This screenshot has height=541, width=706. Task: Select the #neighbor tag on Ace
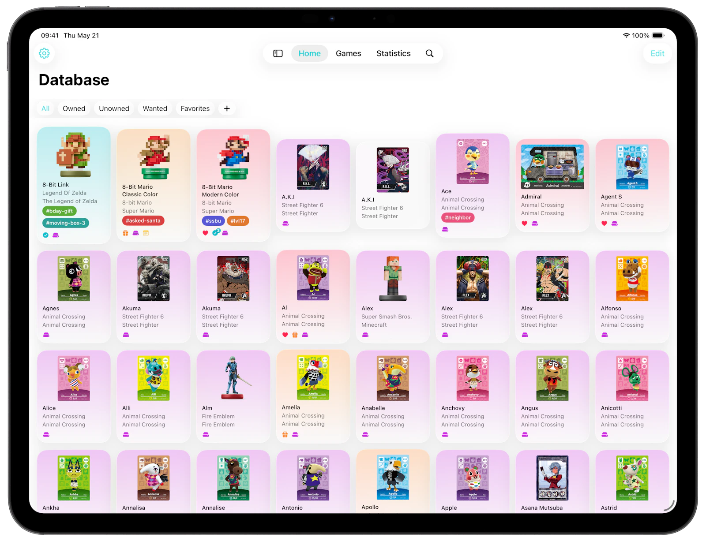point(458,217)
